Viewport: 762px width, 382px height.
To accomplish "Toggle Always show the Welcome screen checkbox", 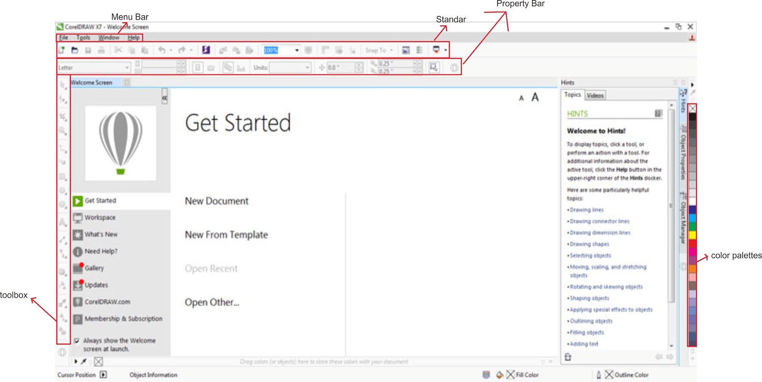I will coord(77,341).
